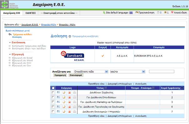Switch to the Διαχείριση ΕΘΕ tab
This screenshot has width=189, height=124.
tap(12, 13)
